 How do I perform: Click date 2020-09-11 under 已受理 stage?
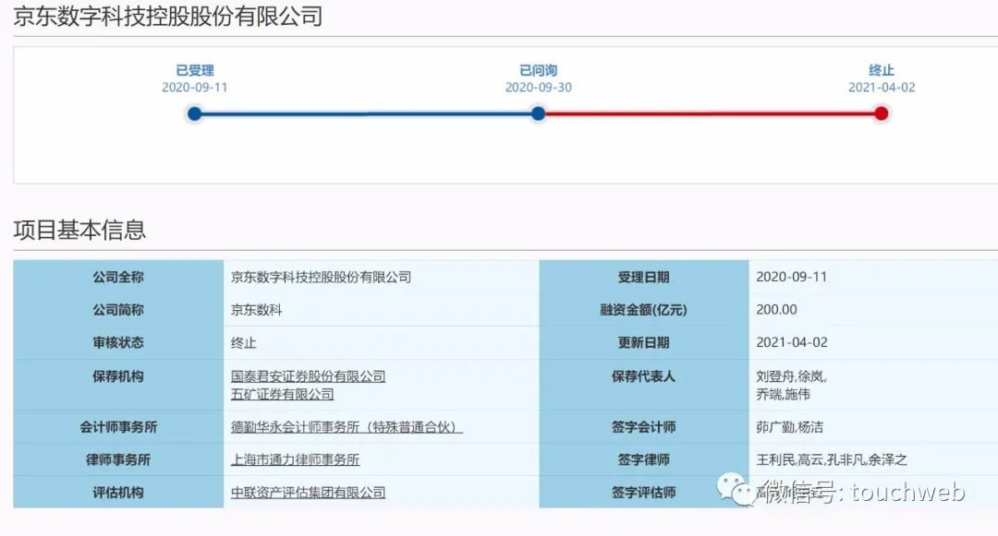coord(195,87)
